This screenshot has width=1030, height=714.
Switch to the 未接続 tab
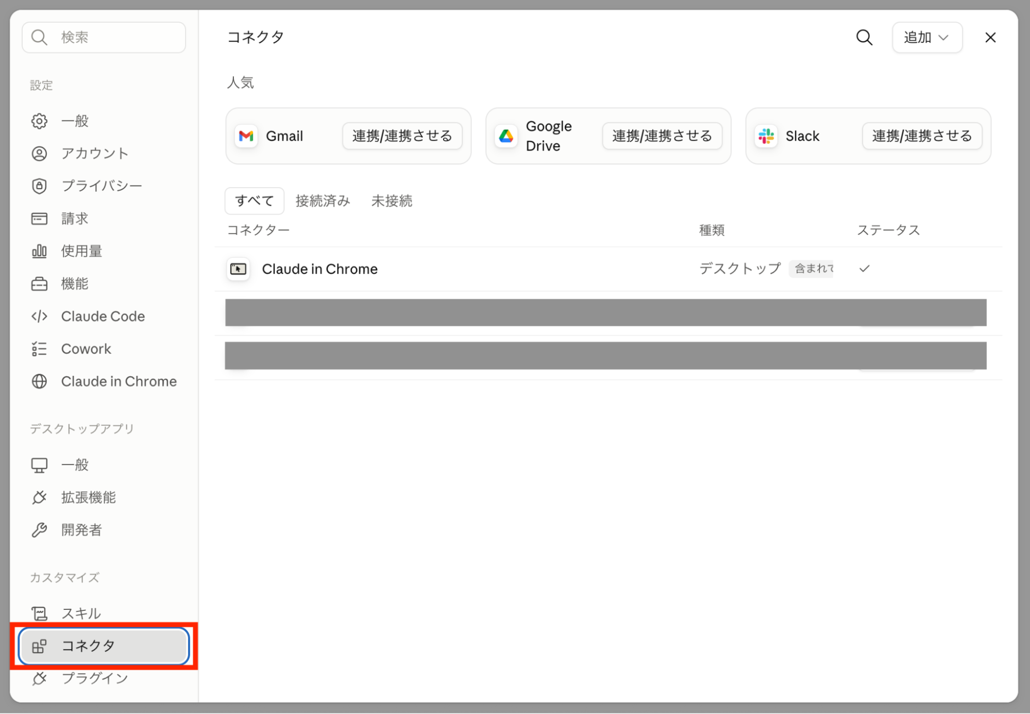point(392,201)
